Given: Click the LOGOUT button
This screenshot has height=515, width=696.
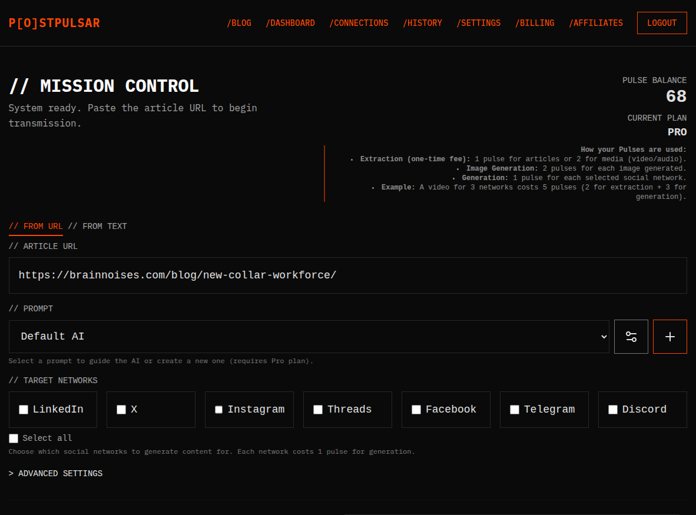Looking at the screenshot, I should (662, 23).
